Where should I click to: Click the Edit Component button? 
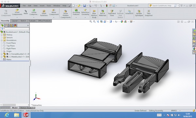click(6, 13)
